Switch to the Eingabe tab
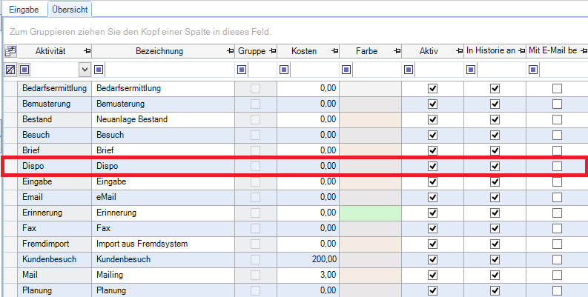Screen dimensions: 588x297 coord(24,10)
